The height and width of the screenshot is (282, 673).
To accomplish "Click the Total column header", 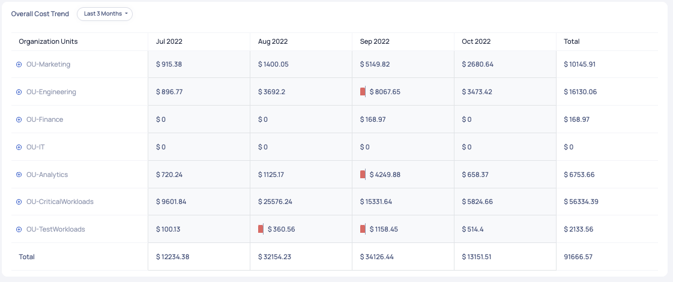I will tap(572, 42).
